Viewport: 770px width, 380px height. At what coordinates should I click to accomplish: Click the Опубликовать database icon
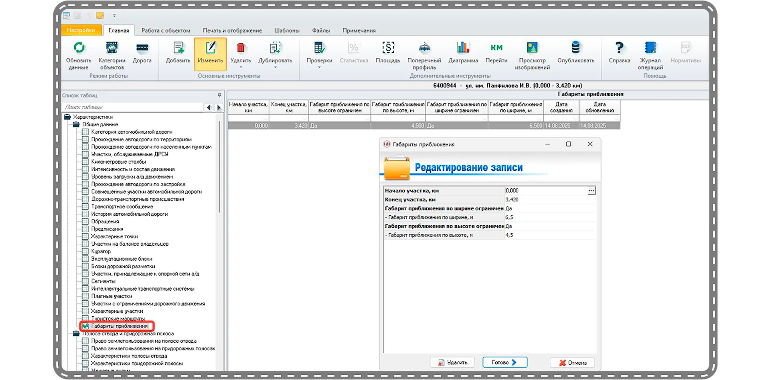point(575,48)
